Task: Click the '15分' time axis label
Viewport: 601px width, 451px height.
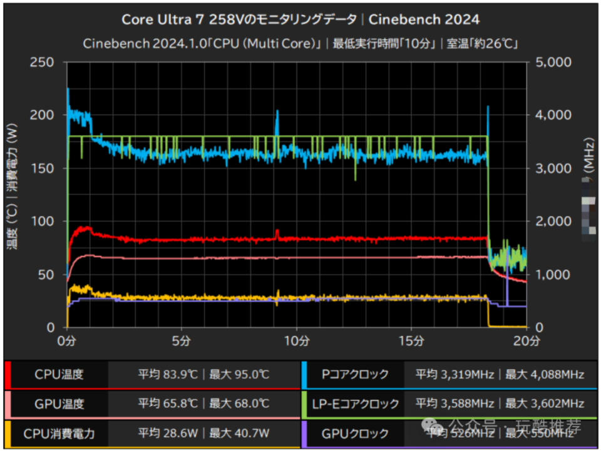Action: pos(411,341)
